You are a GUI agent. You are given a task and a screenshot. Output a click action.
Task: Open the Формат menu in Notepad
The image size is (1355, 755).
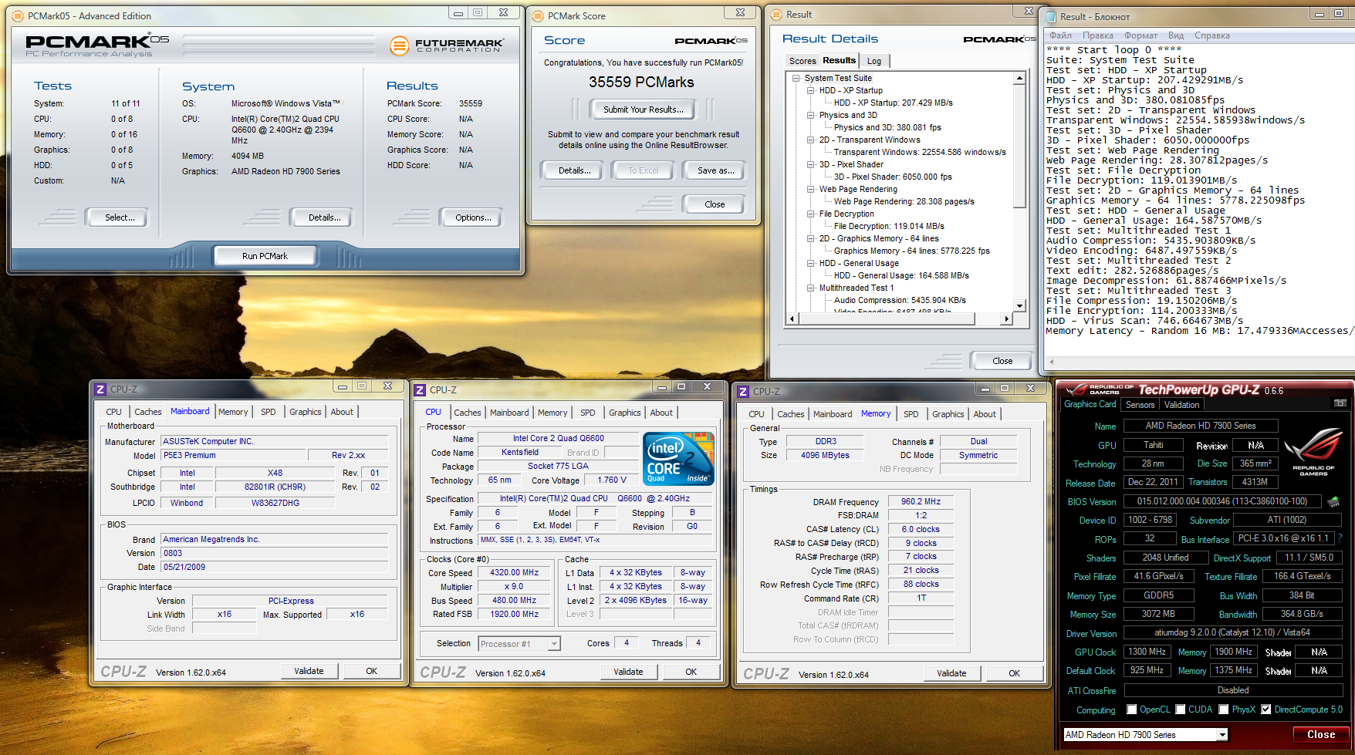click(x=1140, y=35)
